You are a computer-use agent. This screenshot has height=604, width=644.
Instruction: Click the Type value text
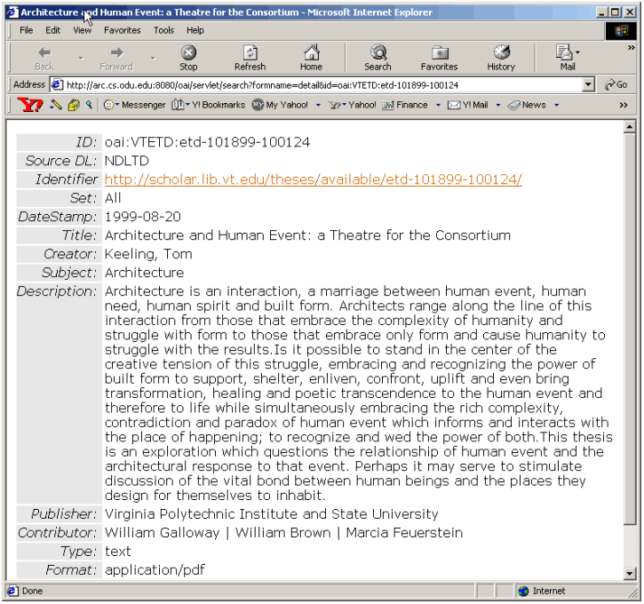coord(117,551)
